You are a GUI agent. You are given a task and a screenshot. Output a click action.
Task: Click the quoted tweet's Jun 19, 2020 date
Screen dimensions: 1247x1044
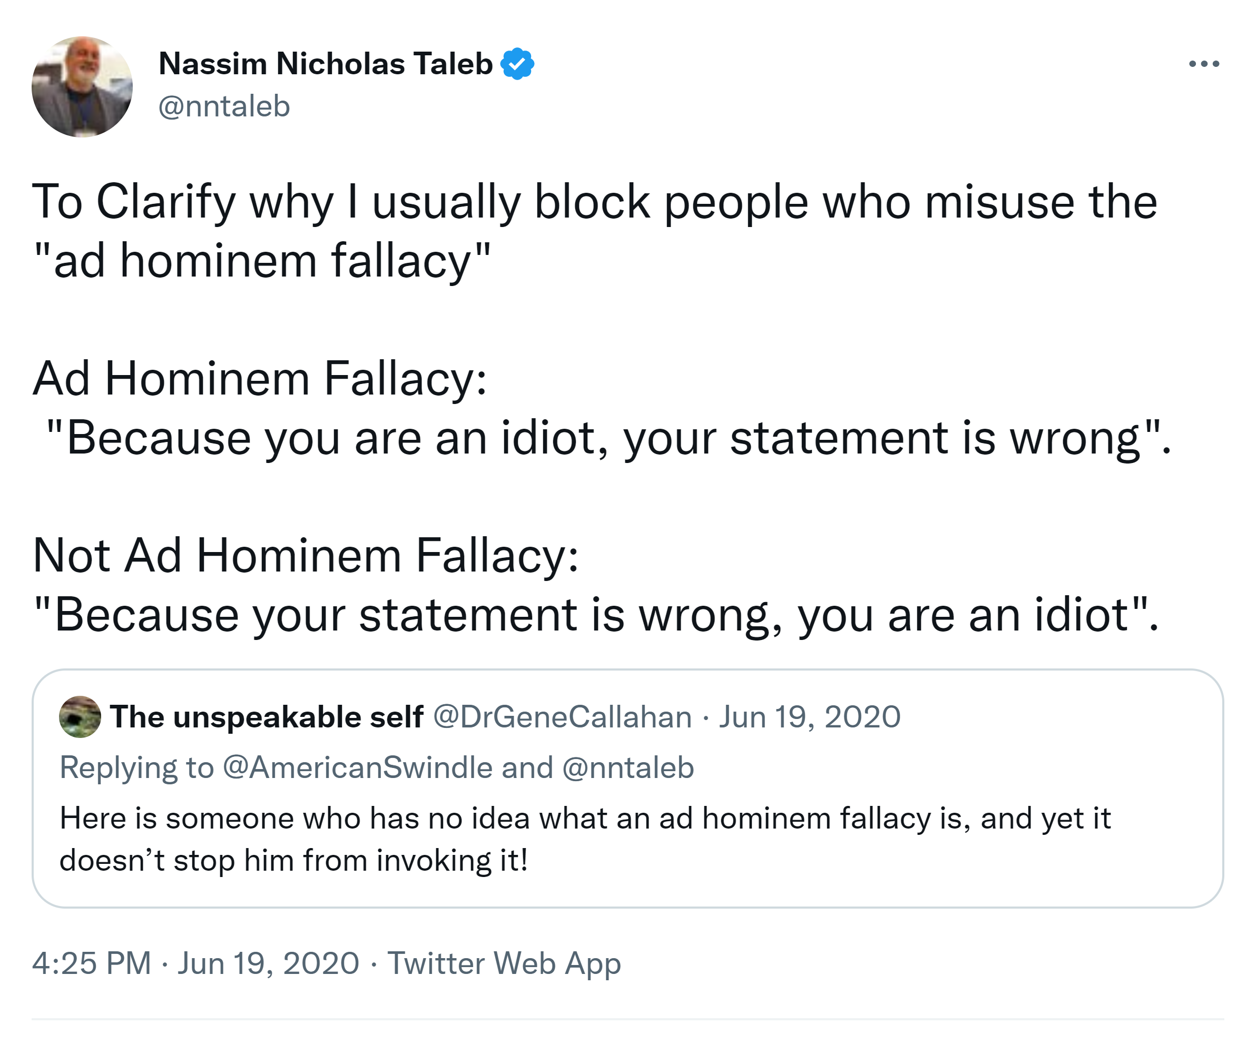[x=809, y=717]
